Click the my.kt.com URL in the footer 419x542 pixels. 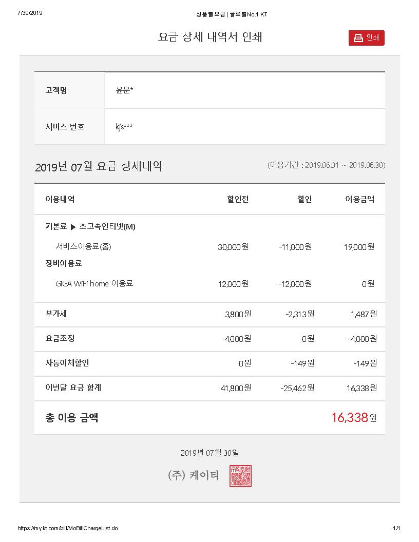click(68, 528)
